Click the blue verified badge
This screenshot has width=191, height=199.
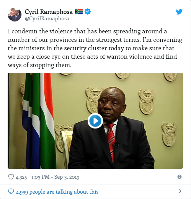[x=88, y=12]
